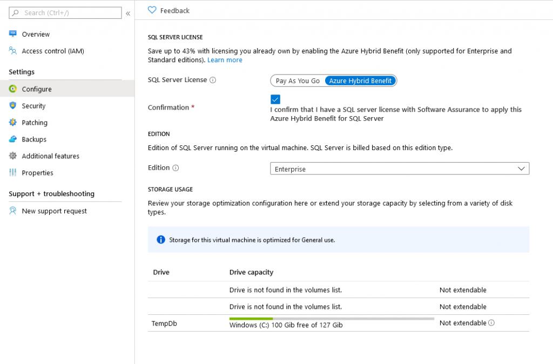Viewport: 553px width, 364px height.
Task: Click the Additional features gear icon
Action: (13, 156)
